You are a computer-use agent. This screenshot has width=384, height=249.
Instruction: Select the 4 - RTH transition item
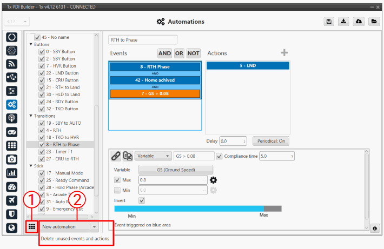tap(53, 130)
